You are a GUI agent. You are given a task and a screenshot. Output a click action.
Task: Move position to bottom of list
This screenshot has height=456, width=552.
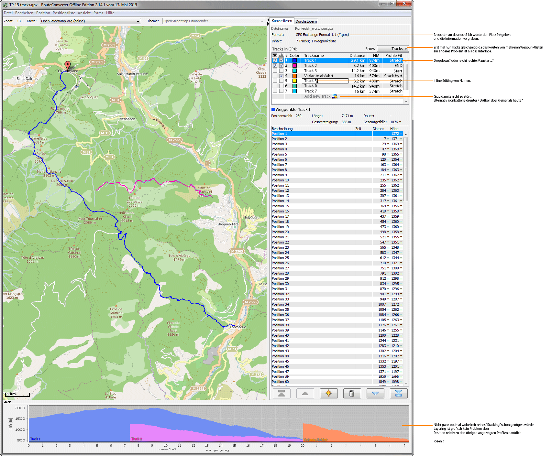coord(399,393)
